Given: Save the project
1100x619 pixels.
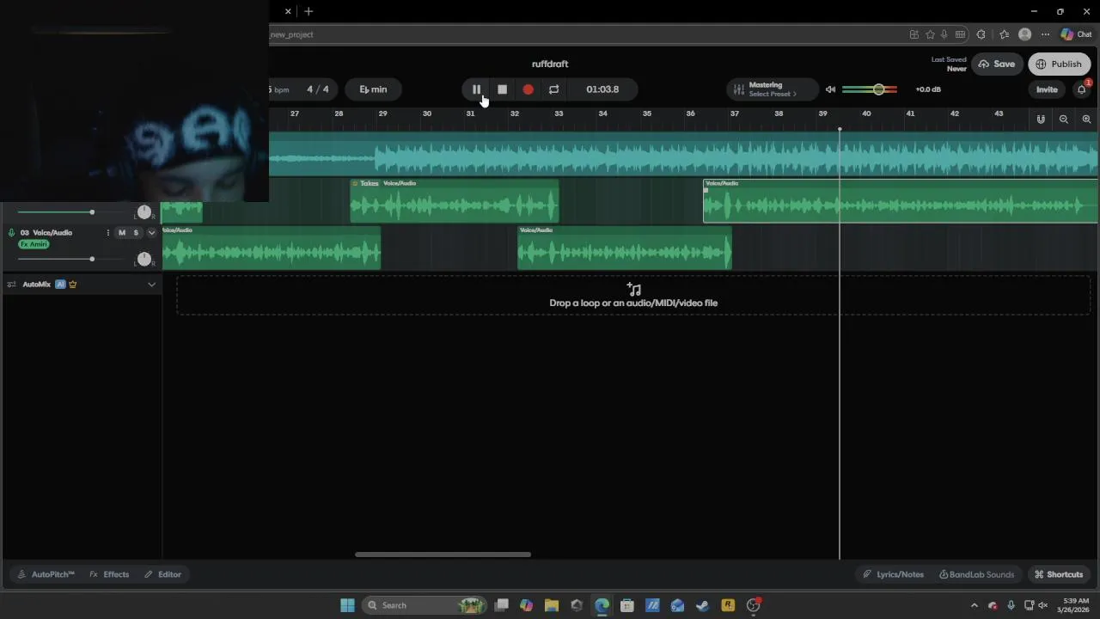Looking at the screenshot, I should point(997,64).
